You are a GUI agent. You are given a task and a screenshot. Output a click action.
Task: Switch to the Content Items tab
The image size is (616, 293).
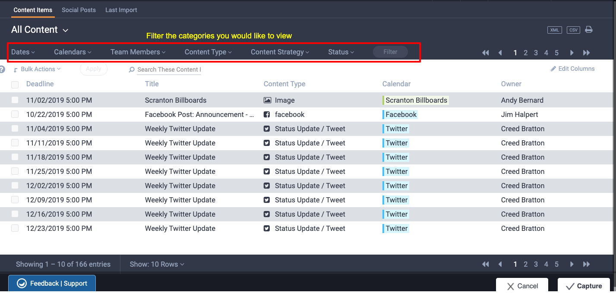tap(33, 10)
